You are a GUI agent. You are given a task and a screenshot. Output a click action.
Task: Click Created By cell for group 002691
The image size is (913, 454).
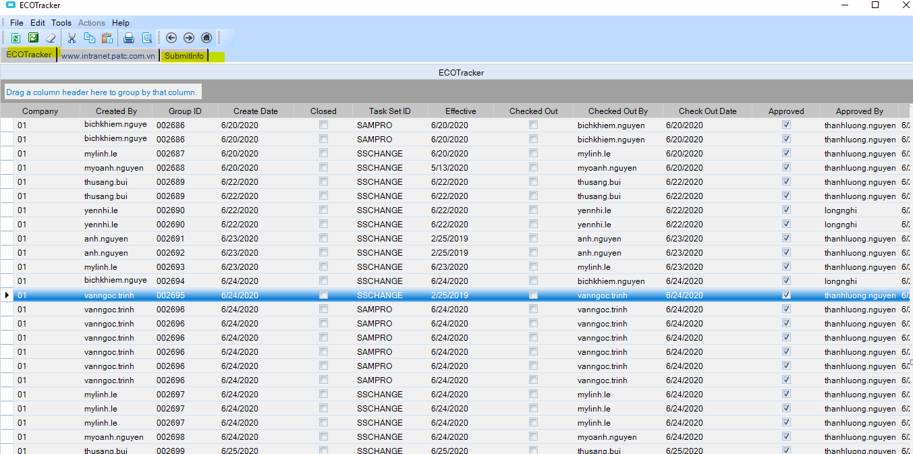(116, 238)
